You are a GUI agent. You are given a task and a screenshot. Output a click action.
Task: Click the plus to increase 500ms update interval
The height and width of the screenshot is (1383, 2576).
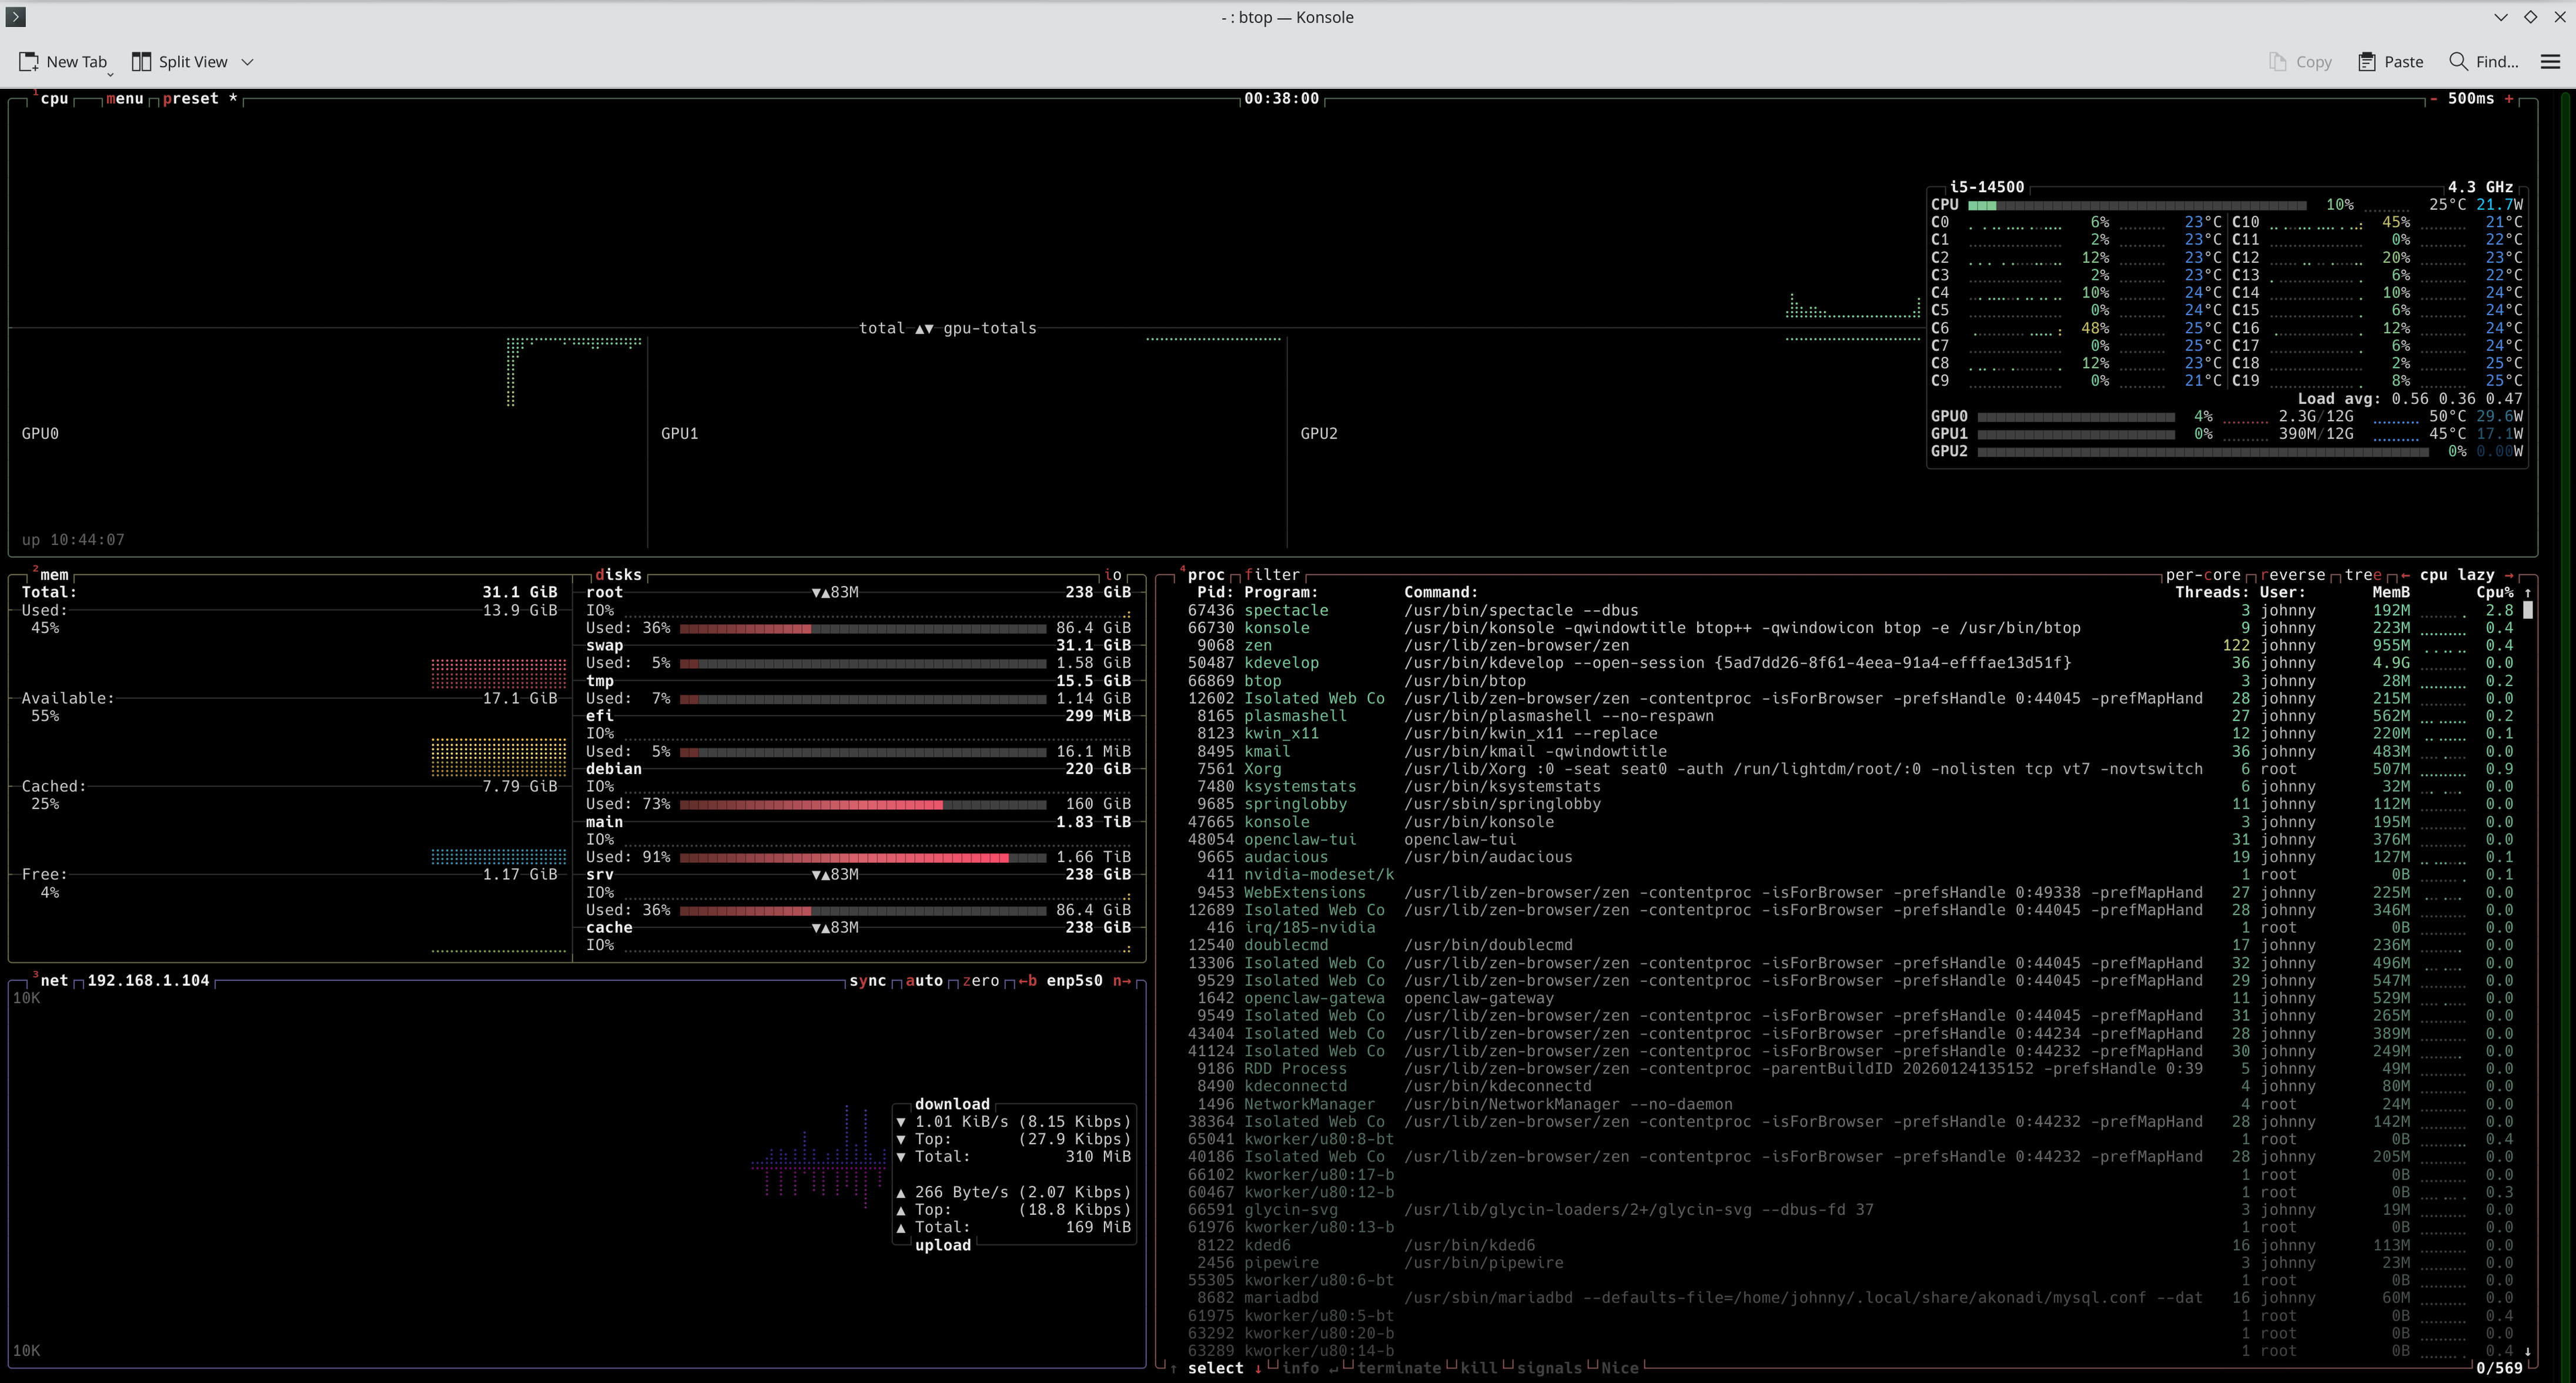tap(2509, 98)
